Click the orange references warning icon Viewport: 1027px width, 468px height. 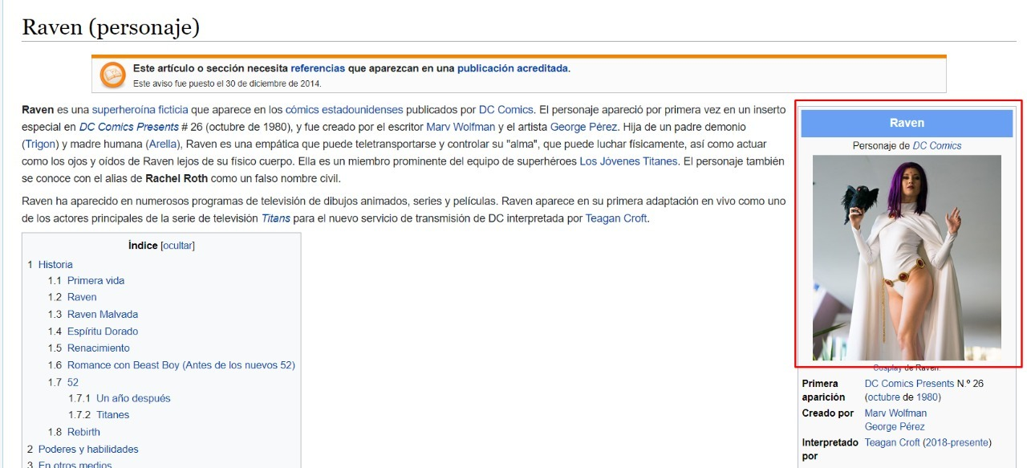pos(113,75)
